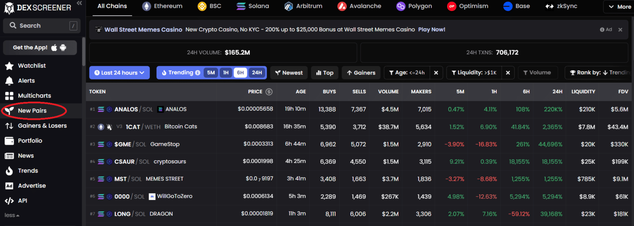Click the Ethereum icon in 1CAT row
634x226 pixels.
101,127
